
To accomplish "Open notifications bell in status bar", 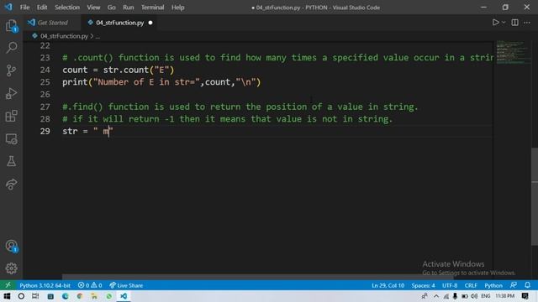I will coord(527,285).
